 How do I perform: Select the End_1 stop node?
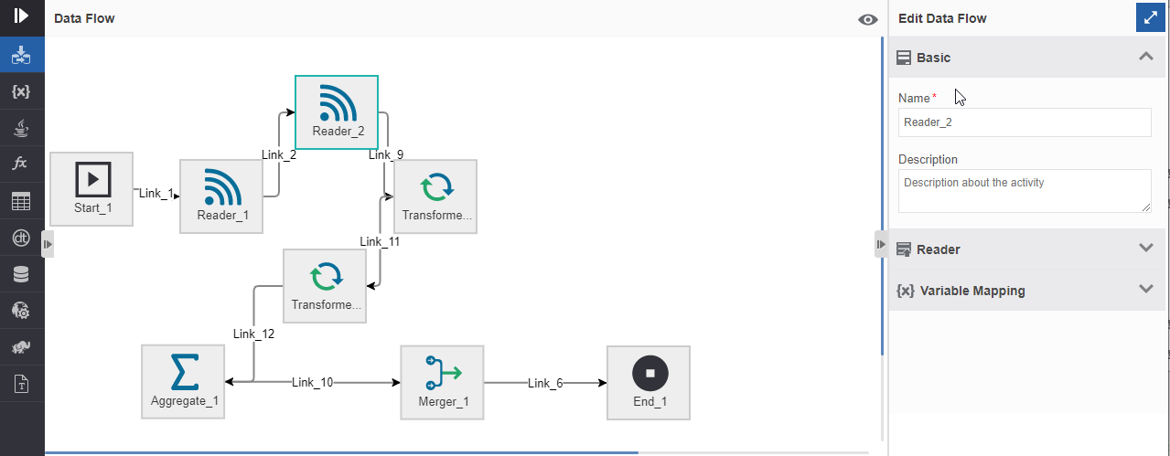pyautogui.click(x=649, y=382)
